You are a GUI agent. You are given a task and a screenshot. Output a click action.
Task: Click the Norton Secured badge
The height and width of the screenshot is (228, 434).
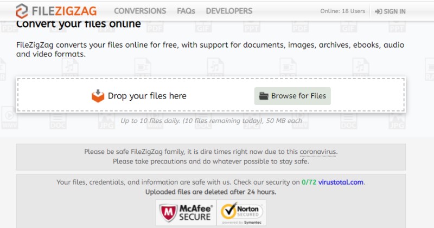pyautogui.click(x=242, y=212)
